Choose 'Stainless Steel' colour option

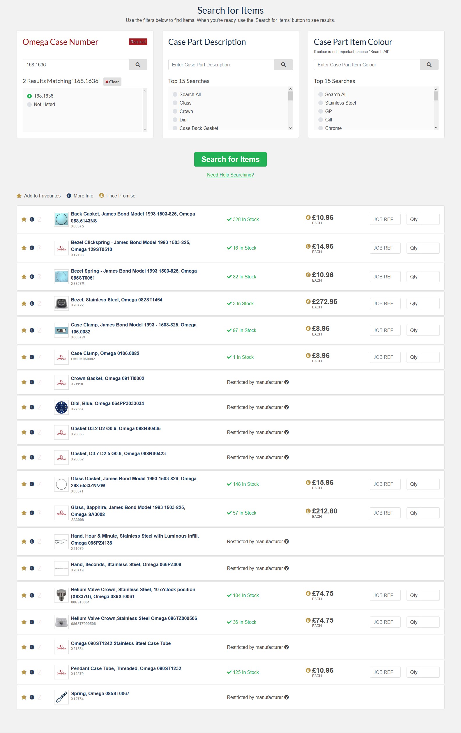tap(321, 103)
